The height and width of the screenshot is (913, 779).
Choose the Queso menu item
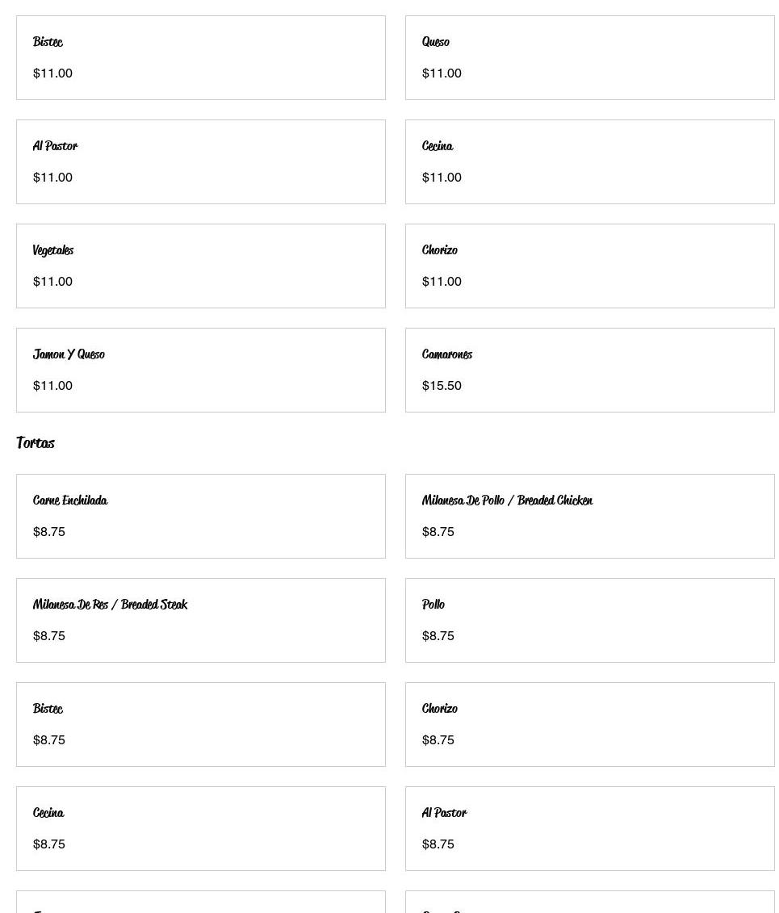[x=589, y=57]
